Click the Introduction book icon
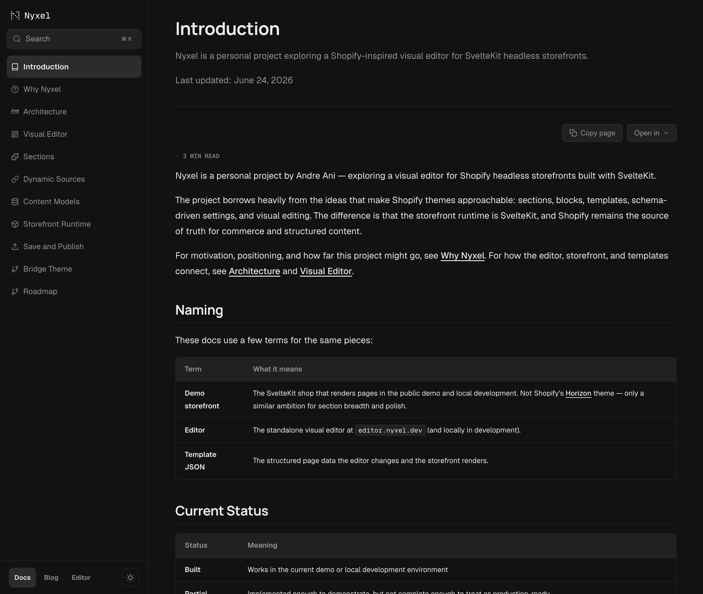The width and height of the screenshot is (703, 594). (15, 67)
